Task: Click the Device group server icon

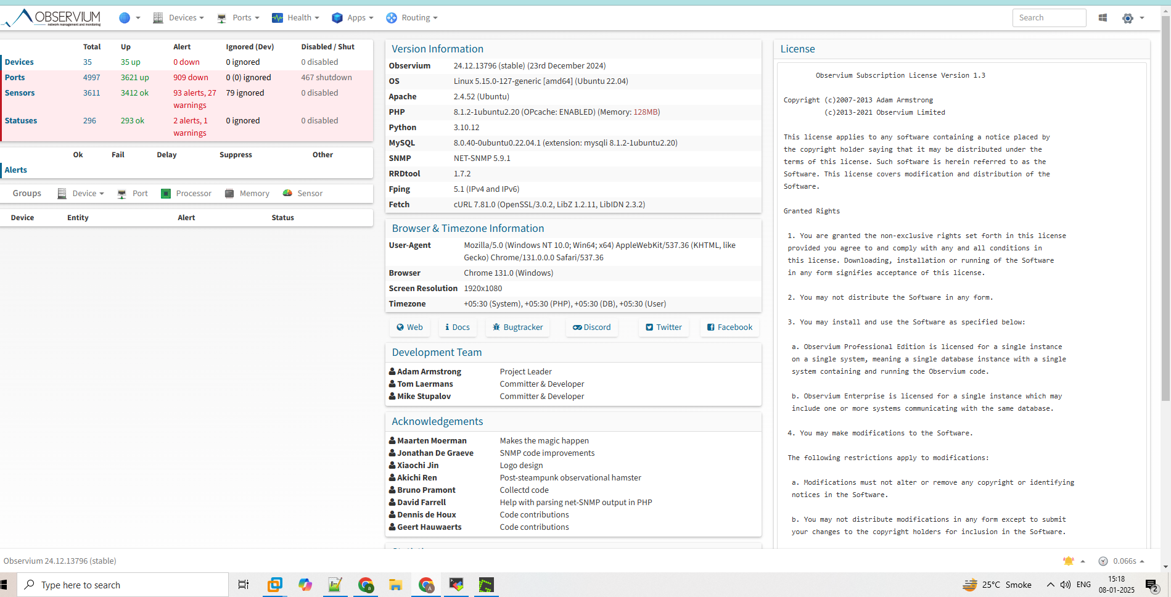Action: [x=62, y=194]
